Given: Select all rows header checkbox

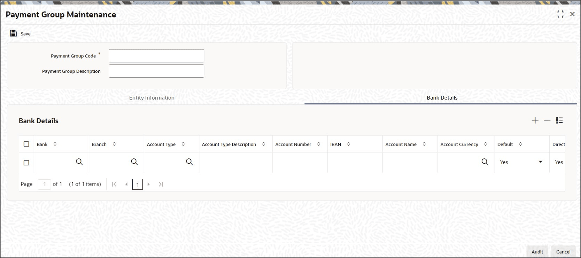Looking at the screenshot, I should [26, 144].
